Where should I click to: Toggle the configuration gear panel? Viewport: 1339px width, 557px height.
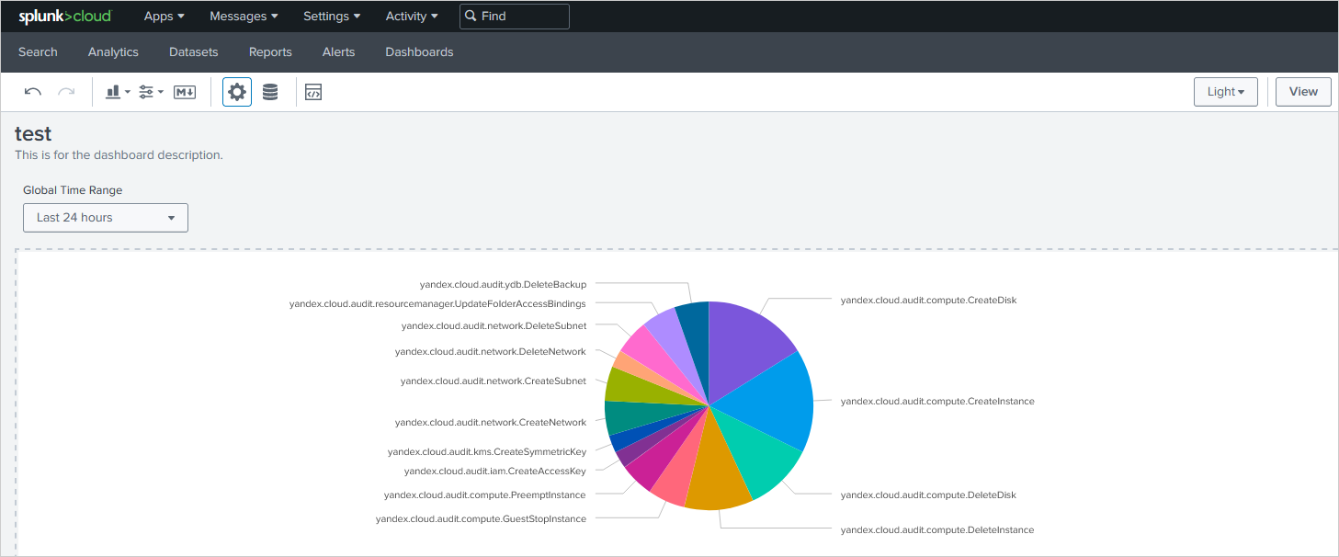[x=237, y=92]
